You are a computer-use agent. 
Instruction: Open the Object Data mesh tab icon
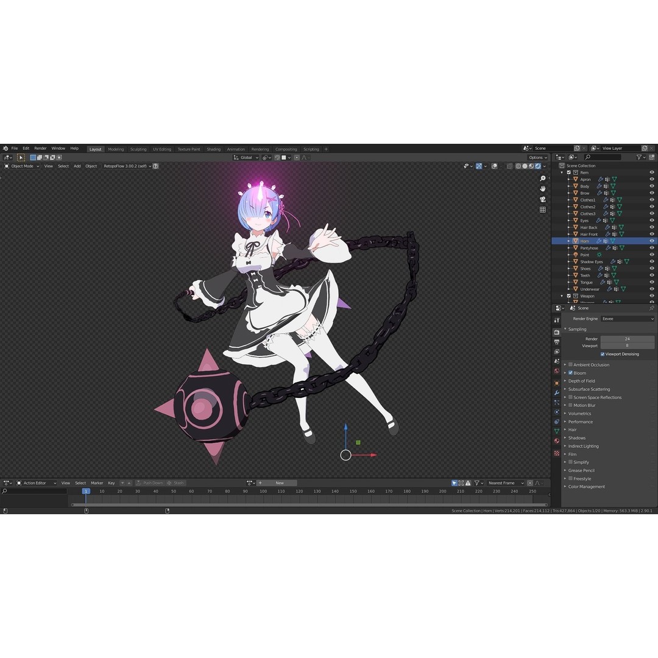click(x=557, y=431)
